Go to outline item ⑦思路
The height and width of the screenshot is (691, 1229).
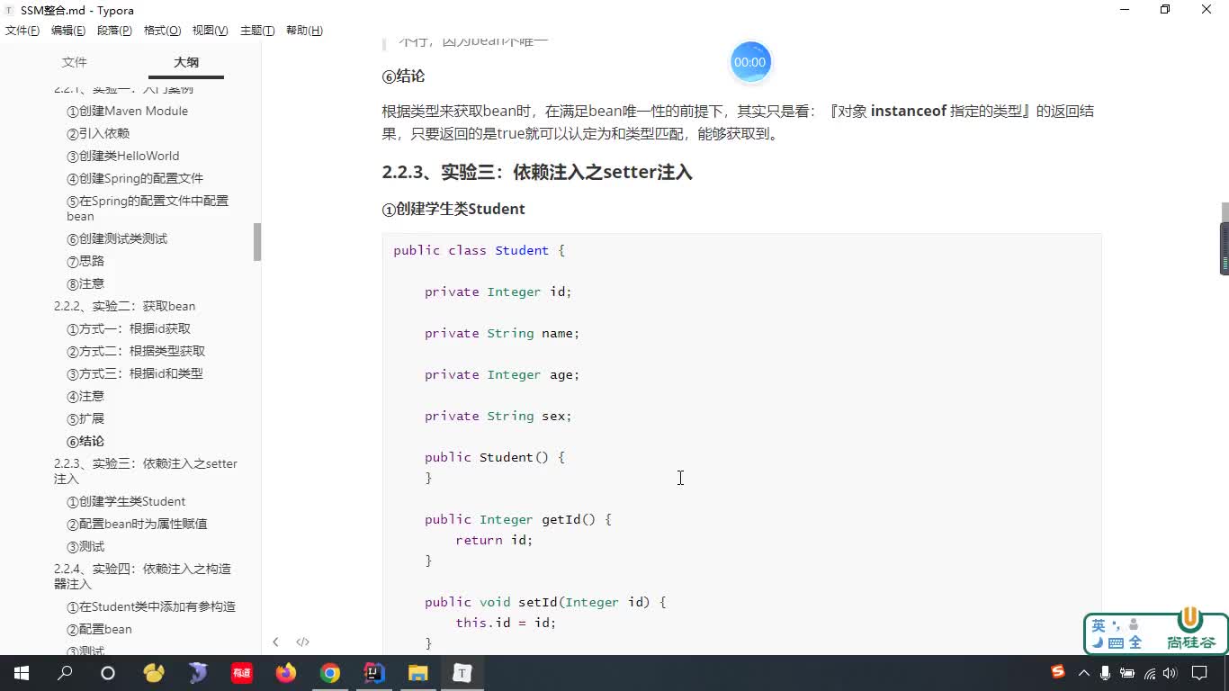[85, 262]
